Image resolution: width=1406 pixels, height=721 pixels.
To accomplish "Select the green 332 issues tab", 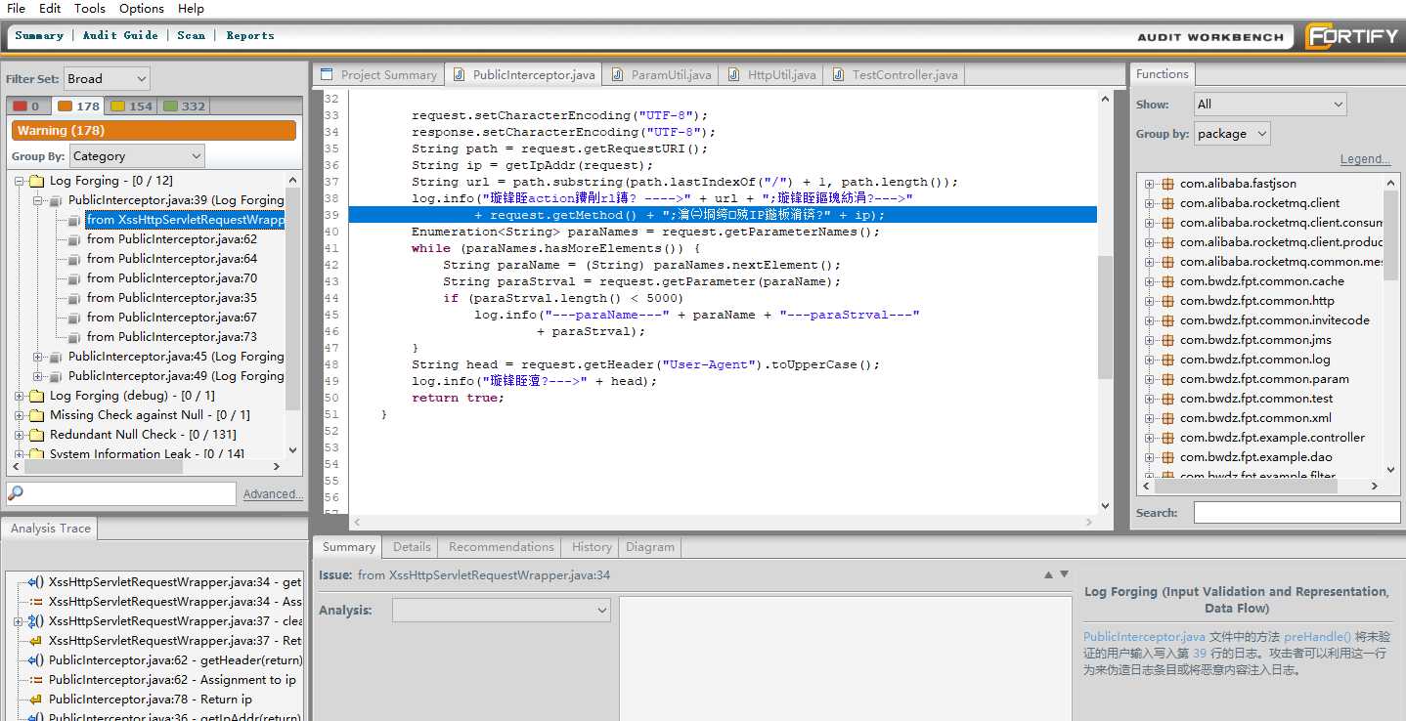I will (185, 106).
